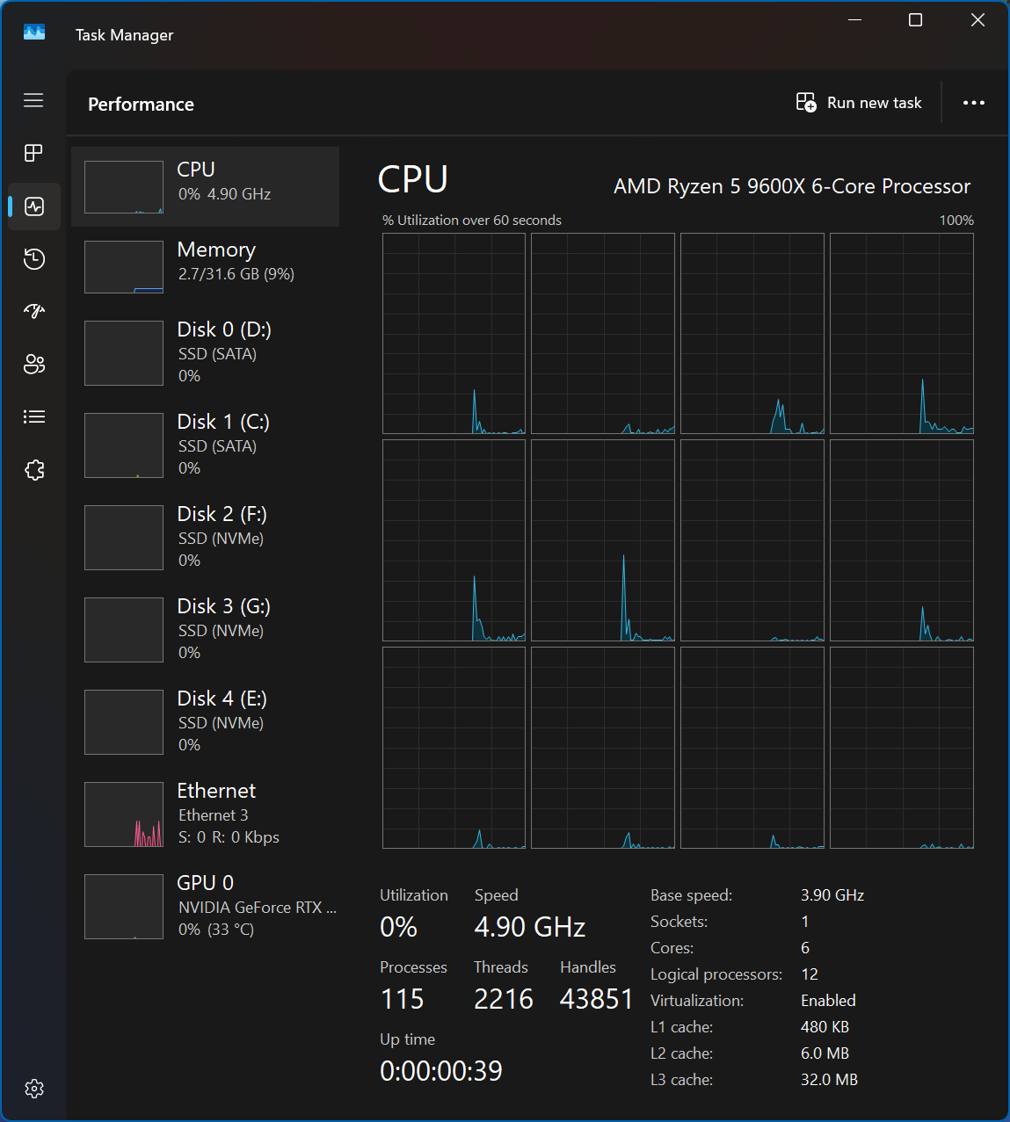Image resolution: width=1010 pixels, height=1122 pixels.
Task: Select GPU 0 NVIDIA GeForce entry
Action: tap(205, 907)
